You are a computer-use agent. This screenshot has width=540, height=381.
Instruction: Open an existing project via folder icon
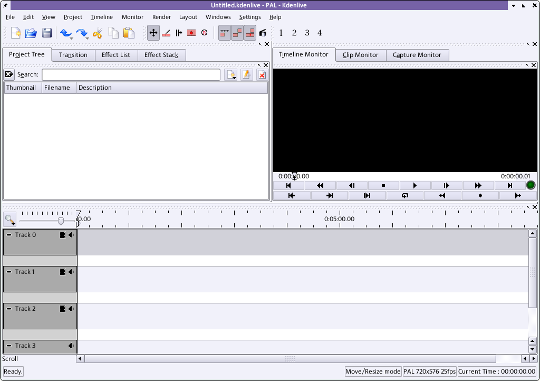pyautogui.click(x=31, y=33)
